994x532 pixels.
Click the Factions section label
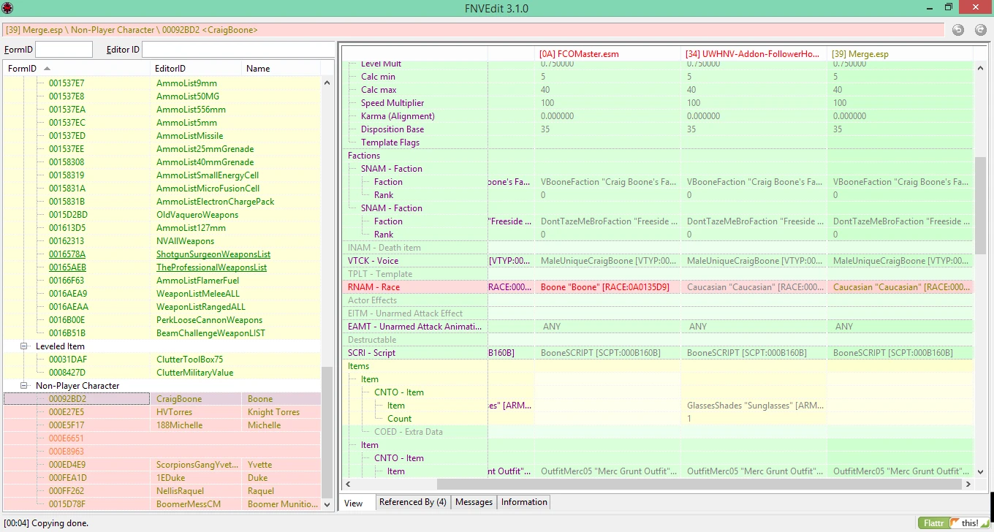364,156
